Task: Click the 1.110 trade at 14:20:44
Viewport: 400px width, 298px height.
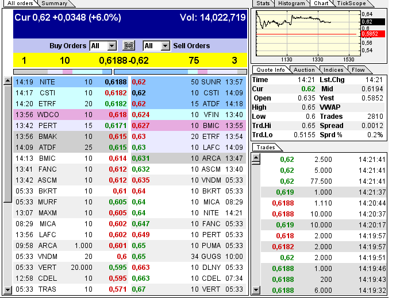Action: pos(324,203)
